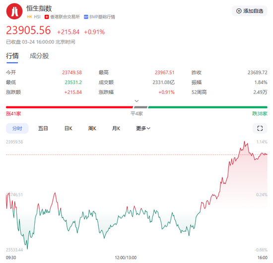Click the 涨跌额 row value +215.84

coord(73,92)
